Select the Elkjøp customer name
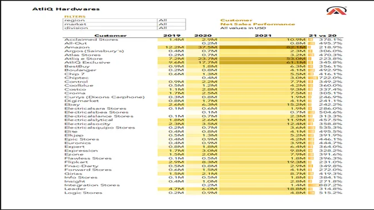The image size is (374, 210). click(x=74, y=135)
